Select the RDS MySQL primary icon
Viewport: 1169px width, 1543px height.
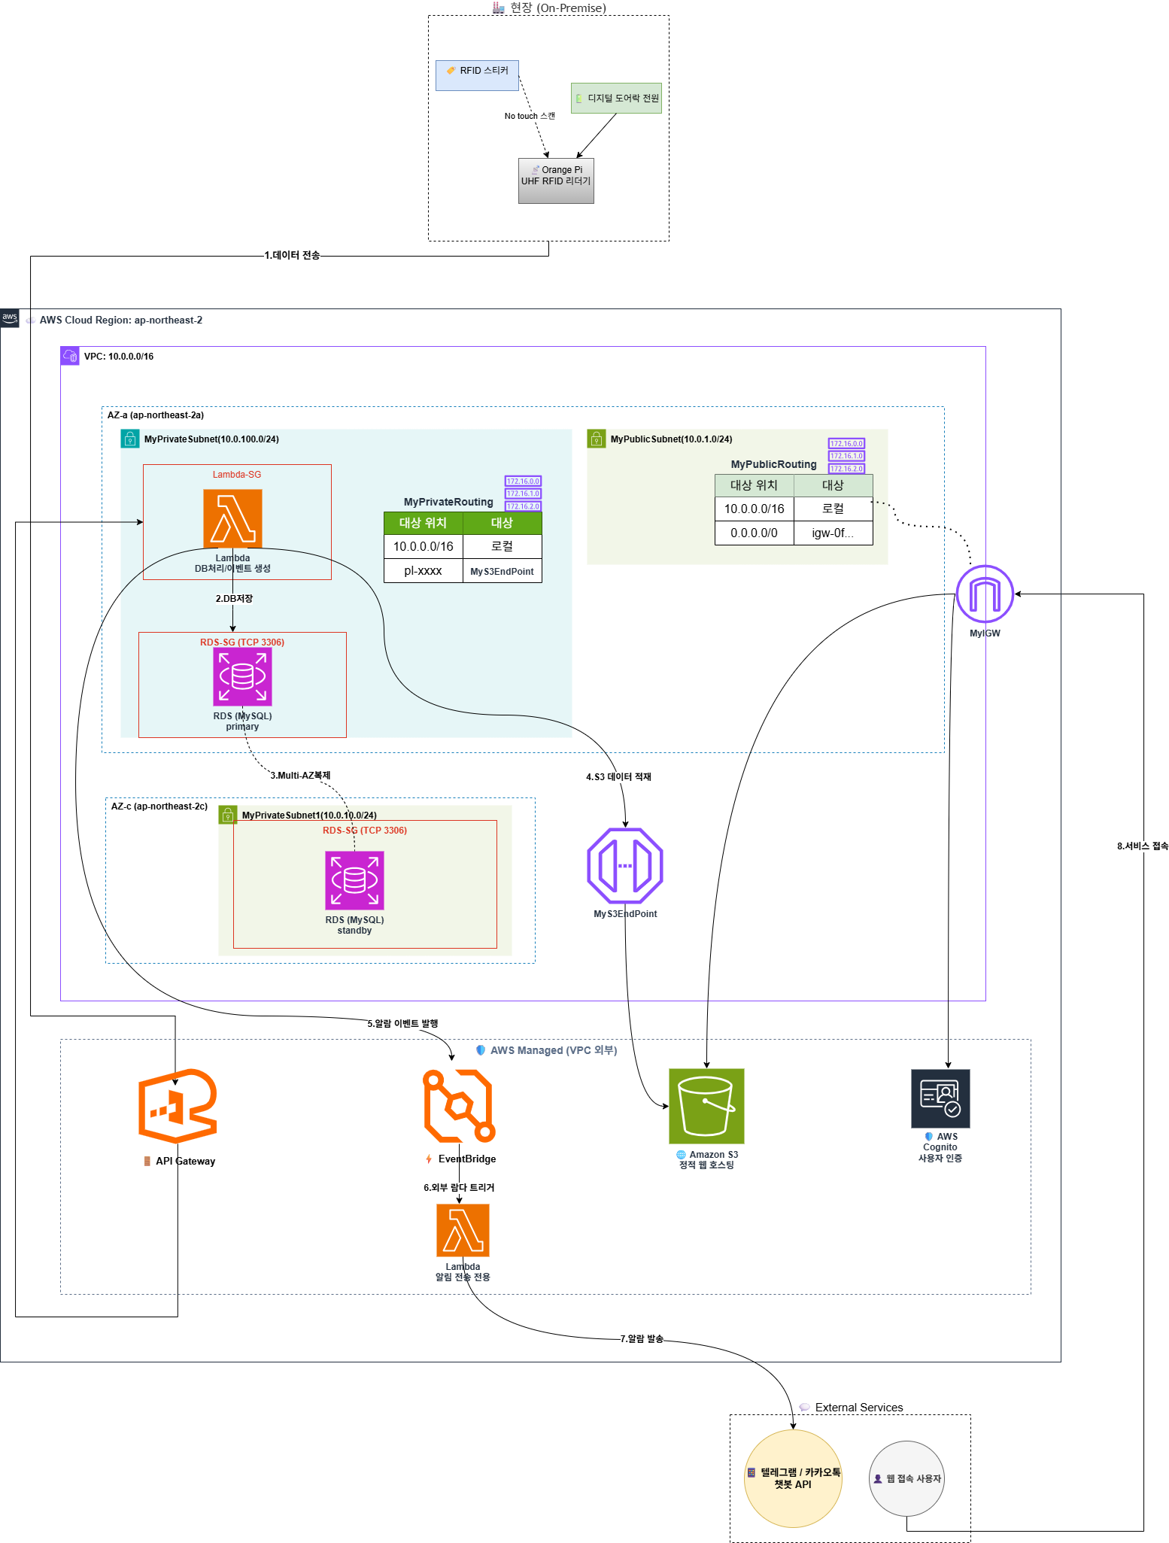(242, 677)
